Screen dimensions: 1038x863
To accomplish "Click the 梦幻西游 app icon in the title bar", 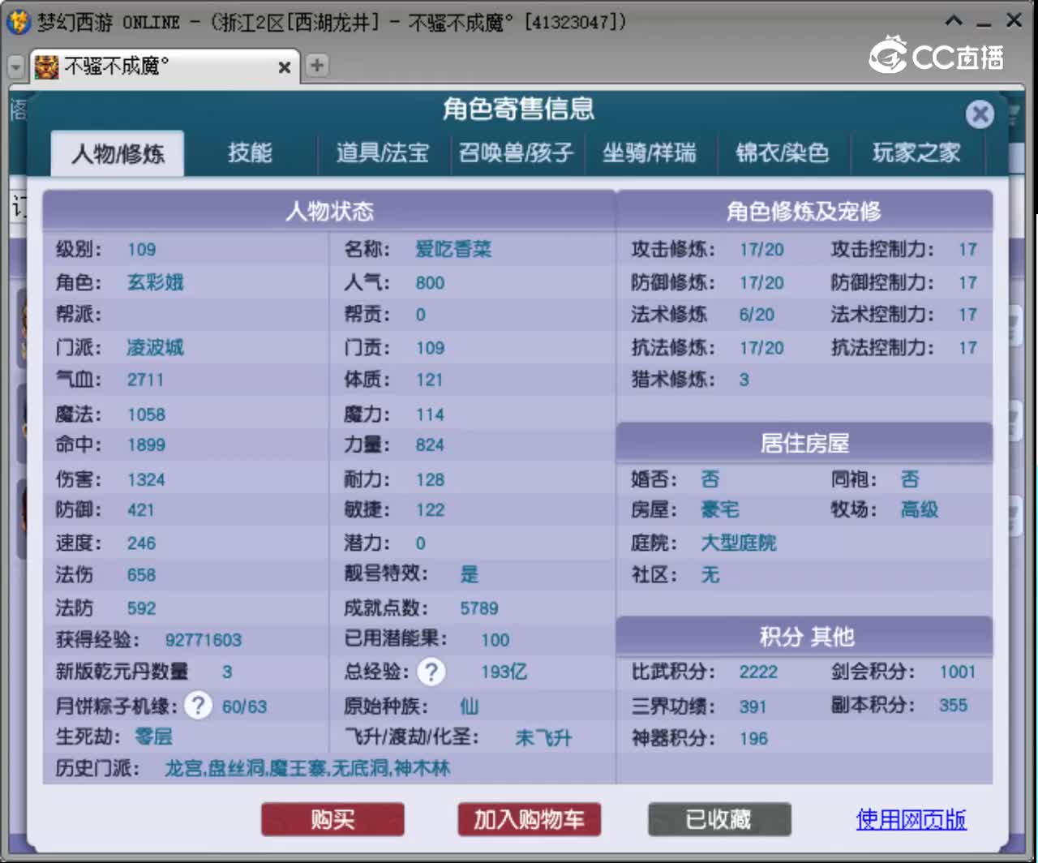I will coord(18,22).
